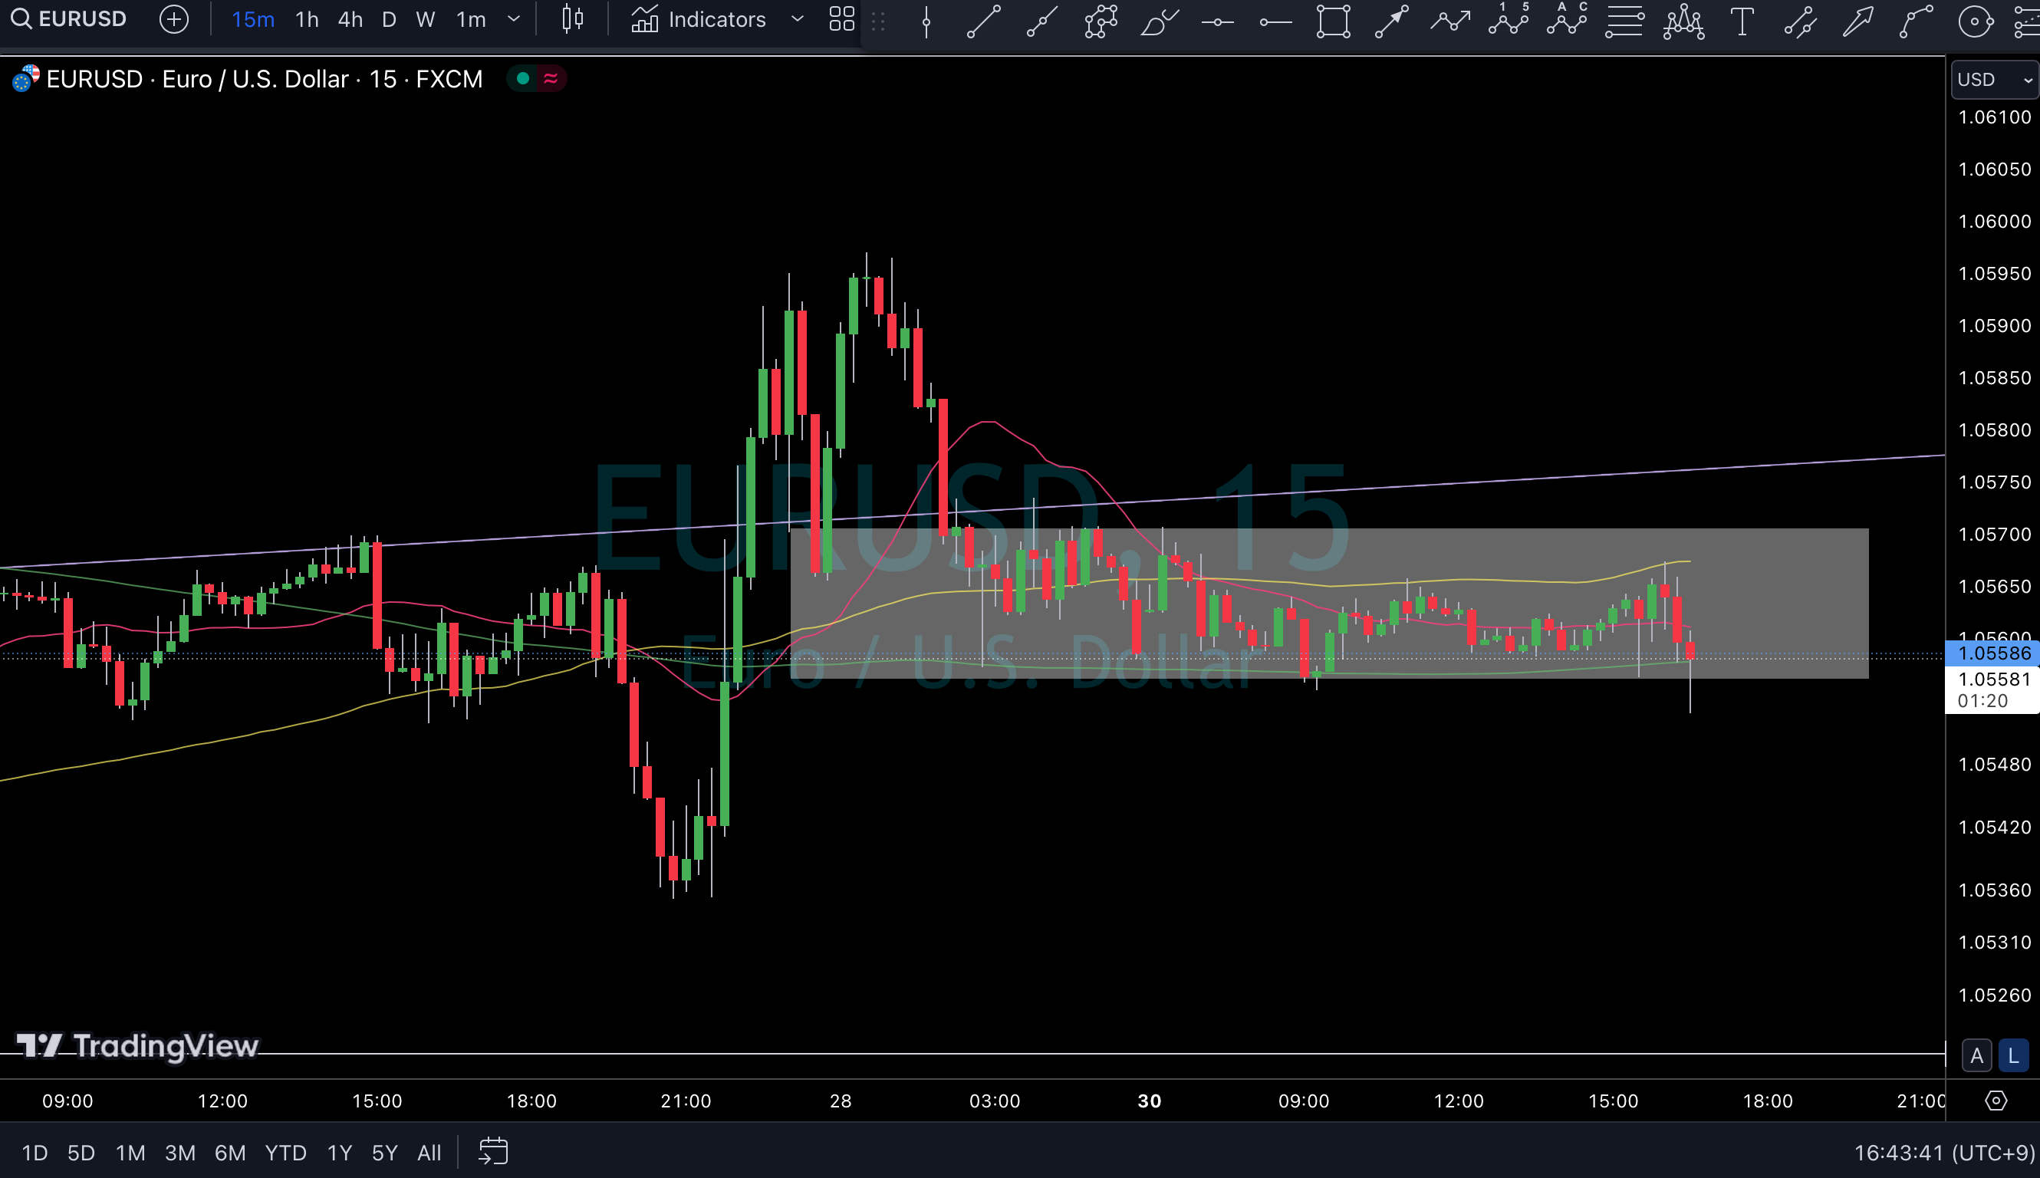This screenshot has width=2040, height=1178.
Task: Click the YTD range button
Action: (x=285, y=1152)
